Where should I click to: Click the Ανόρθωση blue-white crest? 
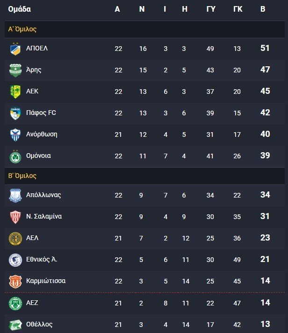(15, 135)
